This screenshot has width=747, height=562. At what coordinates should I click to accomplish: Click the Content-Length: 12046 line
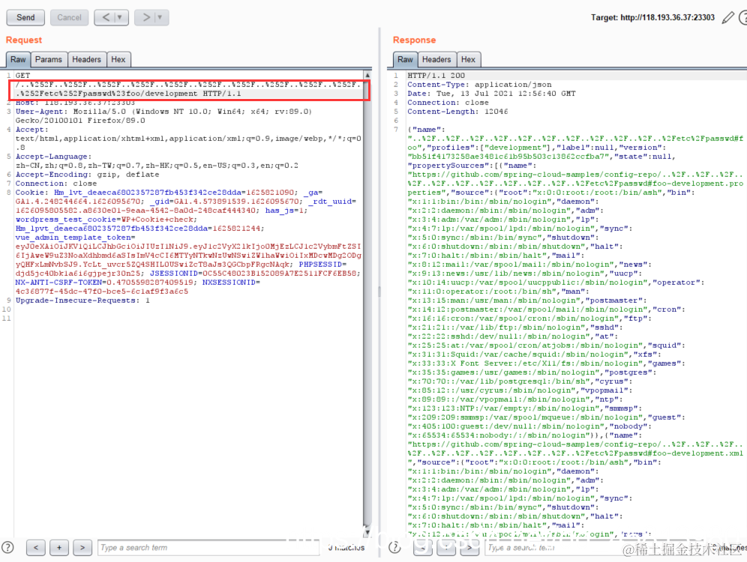pyautogui.click(x=457, y=112)
